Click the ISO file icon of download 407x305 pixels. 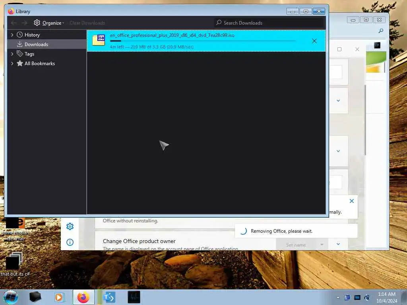(99, 40)
